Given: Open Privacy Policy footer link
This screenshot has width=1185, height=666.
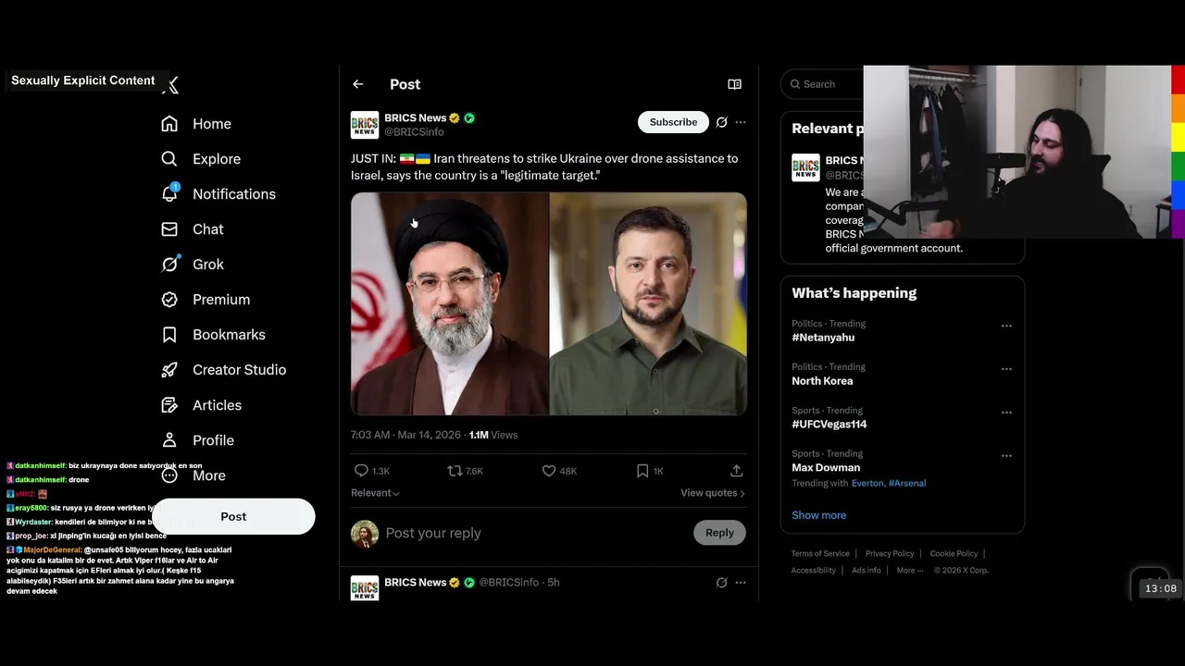Looking at the screenshot, I should [890, 554].
